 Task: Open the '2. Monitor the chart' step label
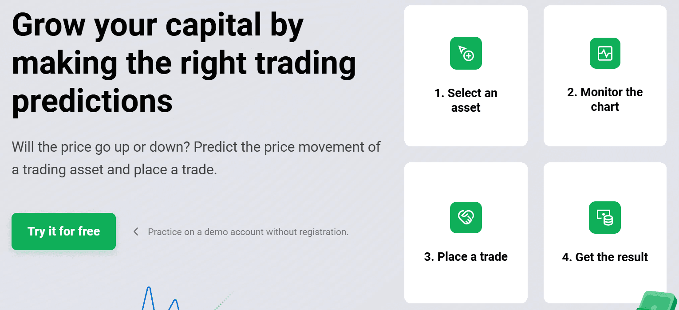tap(605, 99)
